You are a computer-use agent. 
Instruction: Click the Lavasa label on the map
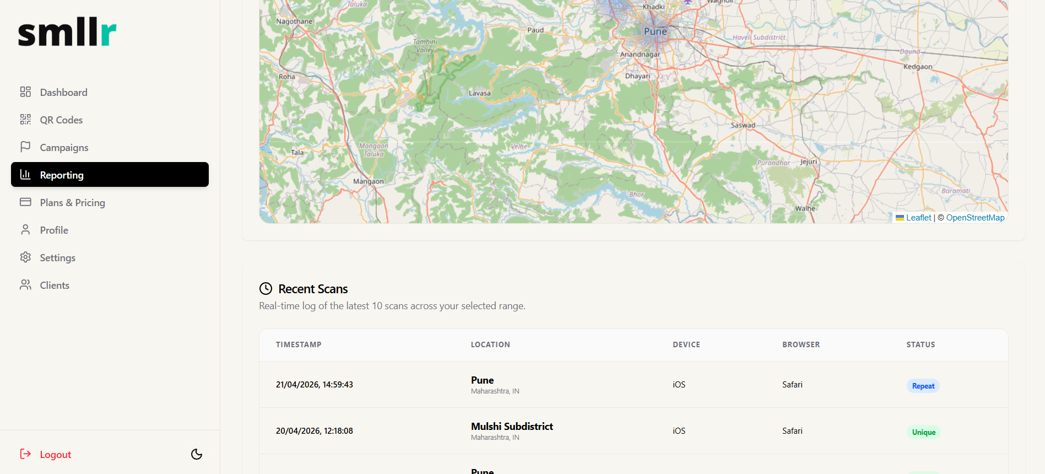tap(480, 93)
